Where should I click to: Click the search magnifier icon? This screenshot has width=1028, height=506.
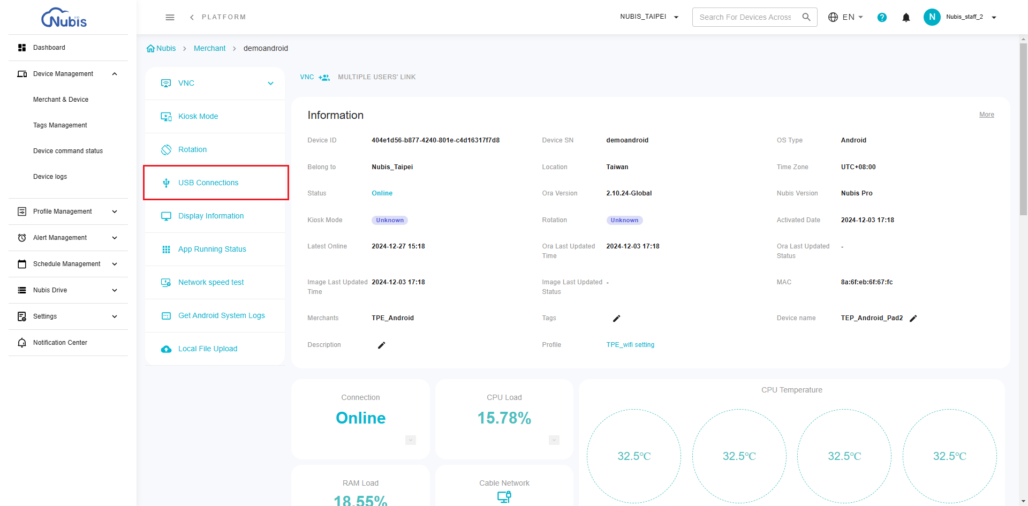coord(806,17)
